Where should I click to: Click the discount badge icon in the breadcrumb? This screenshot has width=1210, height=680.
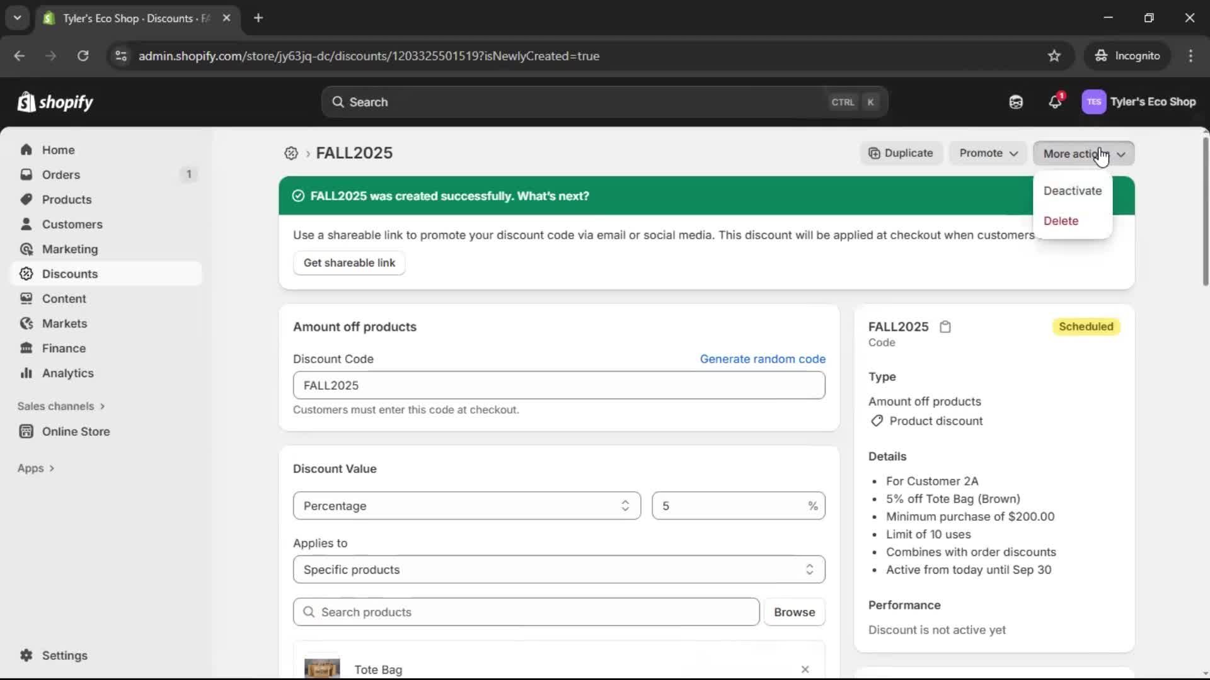click(291, 153)
